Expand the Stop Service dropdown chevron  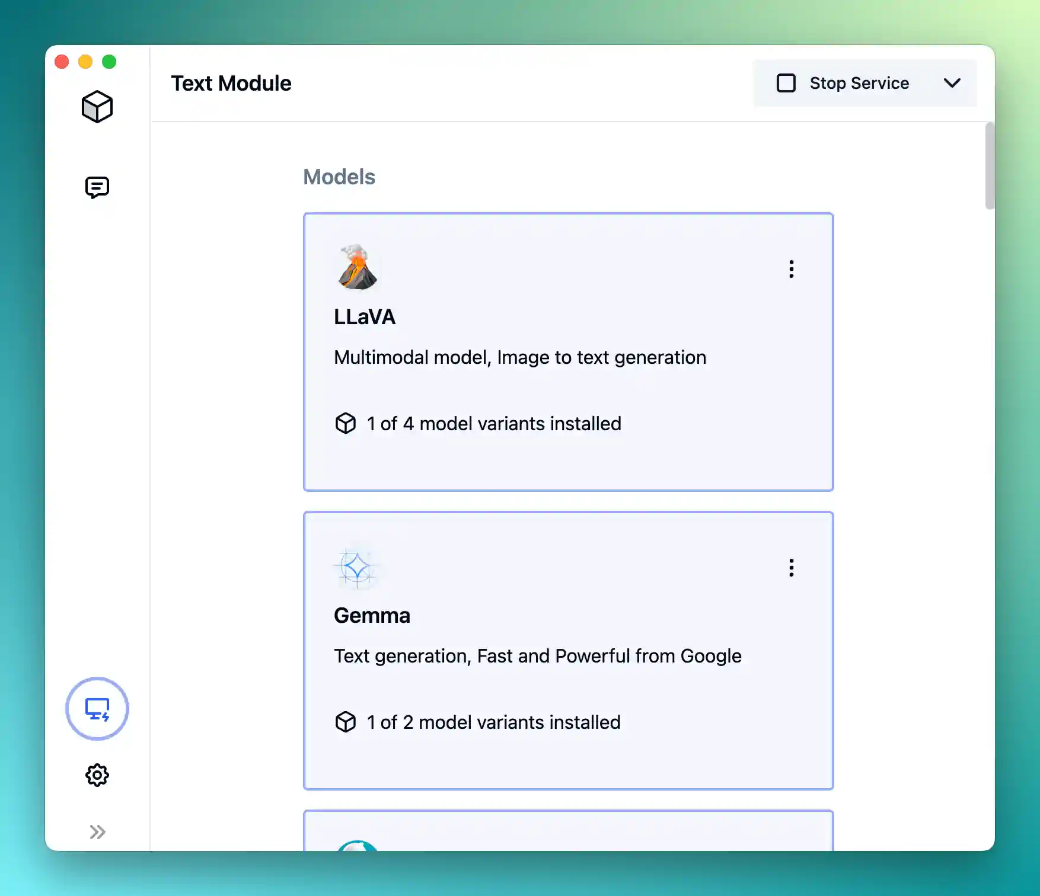(953, 83)
